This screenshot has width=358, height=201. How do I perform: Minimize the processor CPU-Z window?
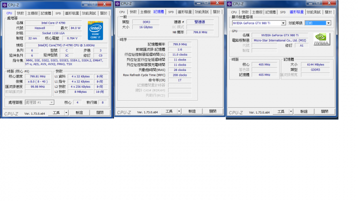(x=86, y=4)
